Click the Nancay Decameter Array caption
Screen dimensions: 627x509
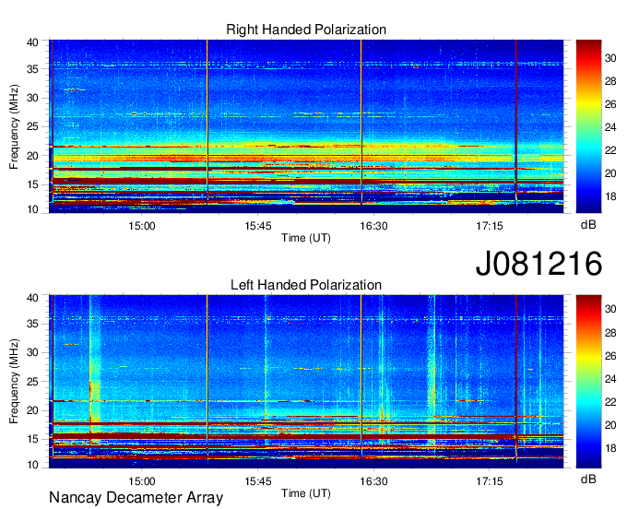[x=136, y=497]
